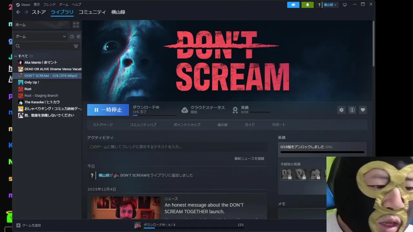This screenshot has height=232, width=413.
Task: Open the フレンド menu
Action: click(50, 5)
